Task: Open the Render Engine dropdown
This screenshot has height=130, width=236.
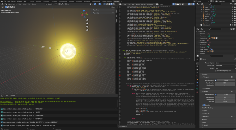Action: pyautogui.click(x=225, y=63)
